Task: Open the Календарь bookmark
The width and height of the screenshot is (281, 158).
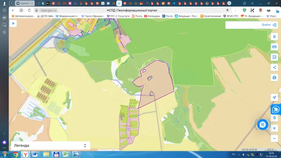Action: 152,16
